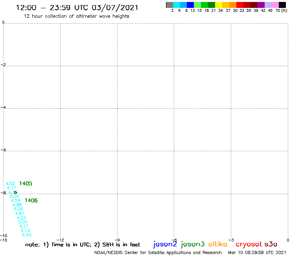The width and height of the screenshot is (291, 256).
Task: Click legend scale value 21
Action: 214,11
